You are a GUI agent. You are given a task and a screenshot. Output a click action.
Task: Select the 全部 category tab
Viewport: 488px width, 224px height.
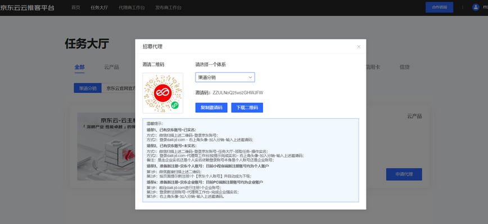coord(79,67)
